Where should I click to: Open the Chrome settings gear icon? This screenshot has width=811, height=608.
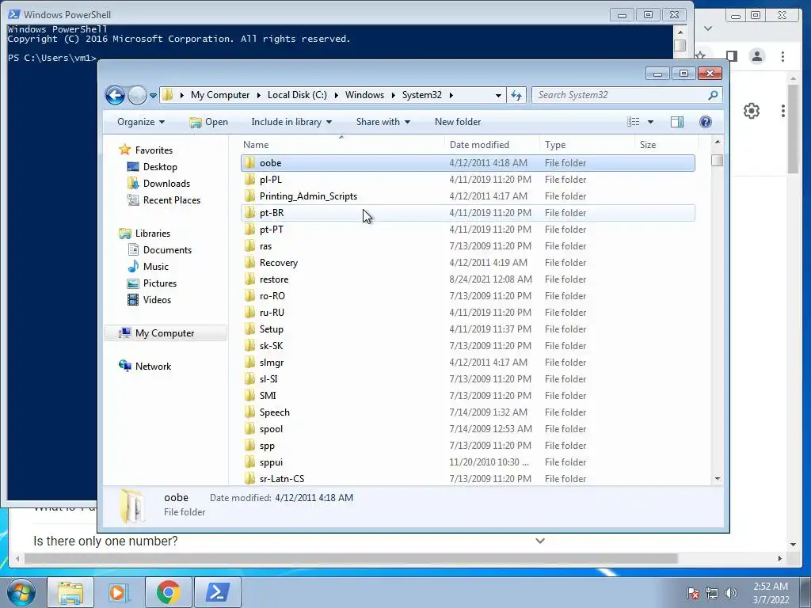tap(752, 111)
